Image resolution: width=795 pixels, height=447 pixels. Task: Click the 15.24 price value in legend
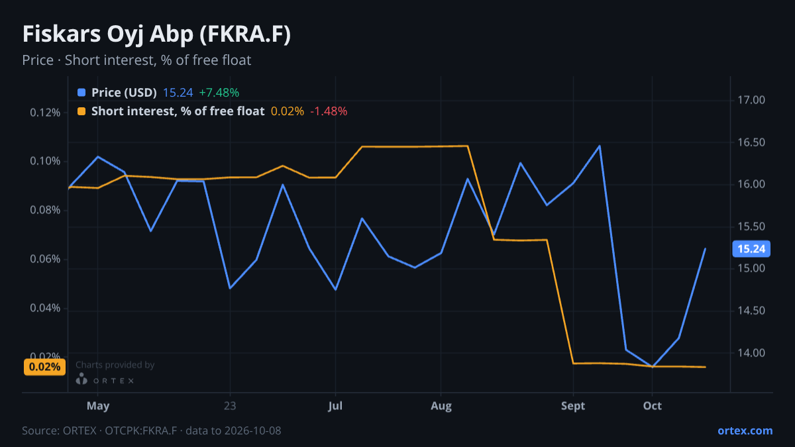point(178,93)
